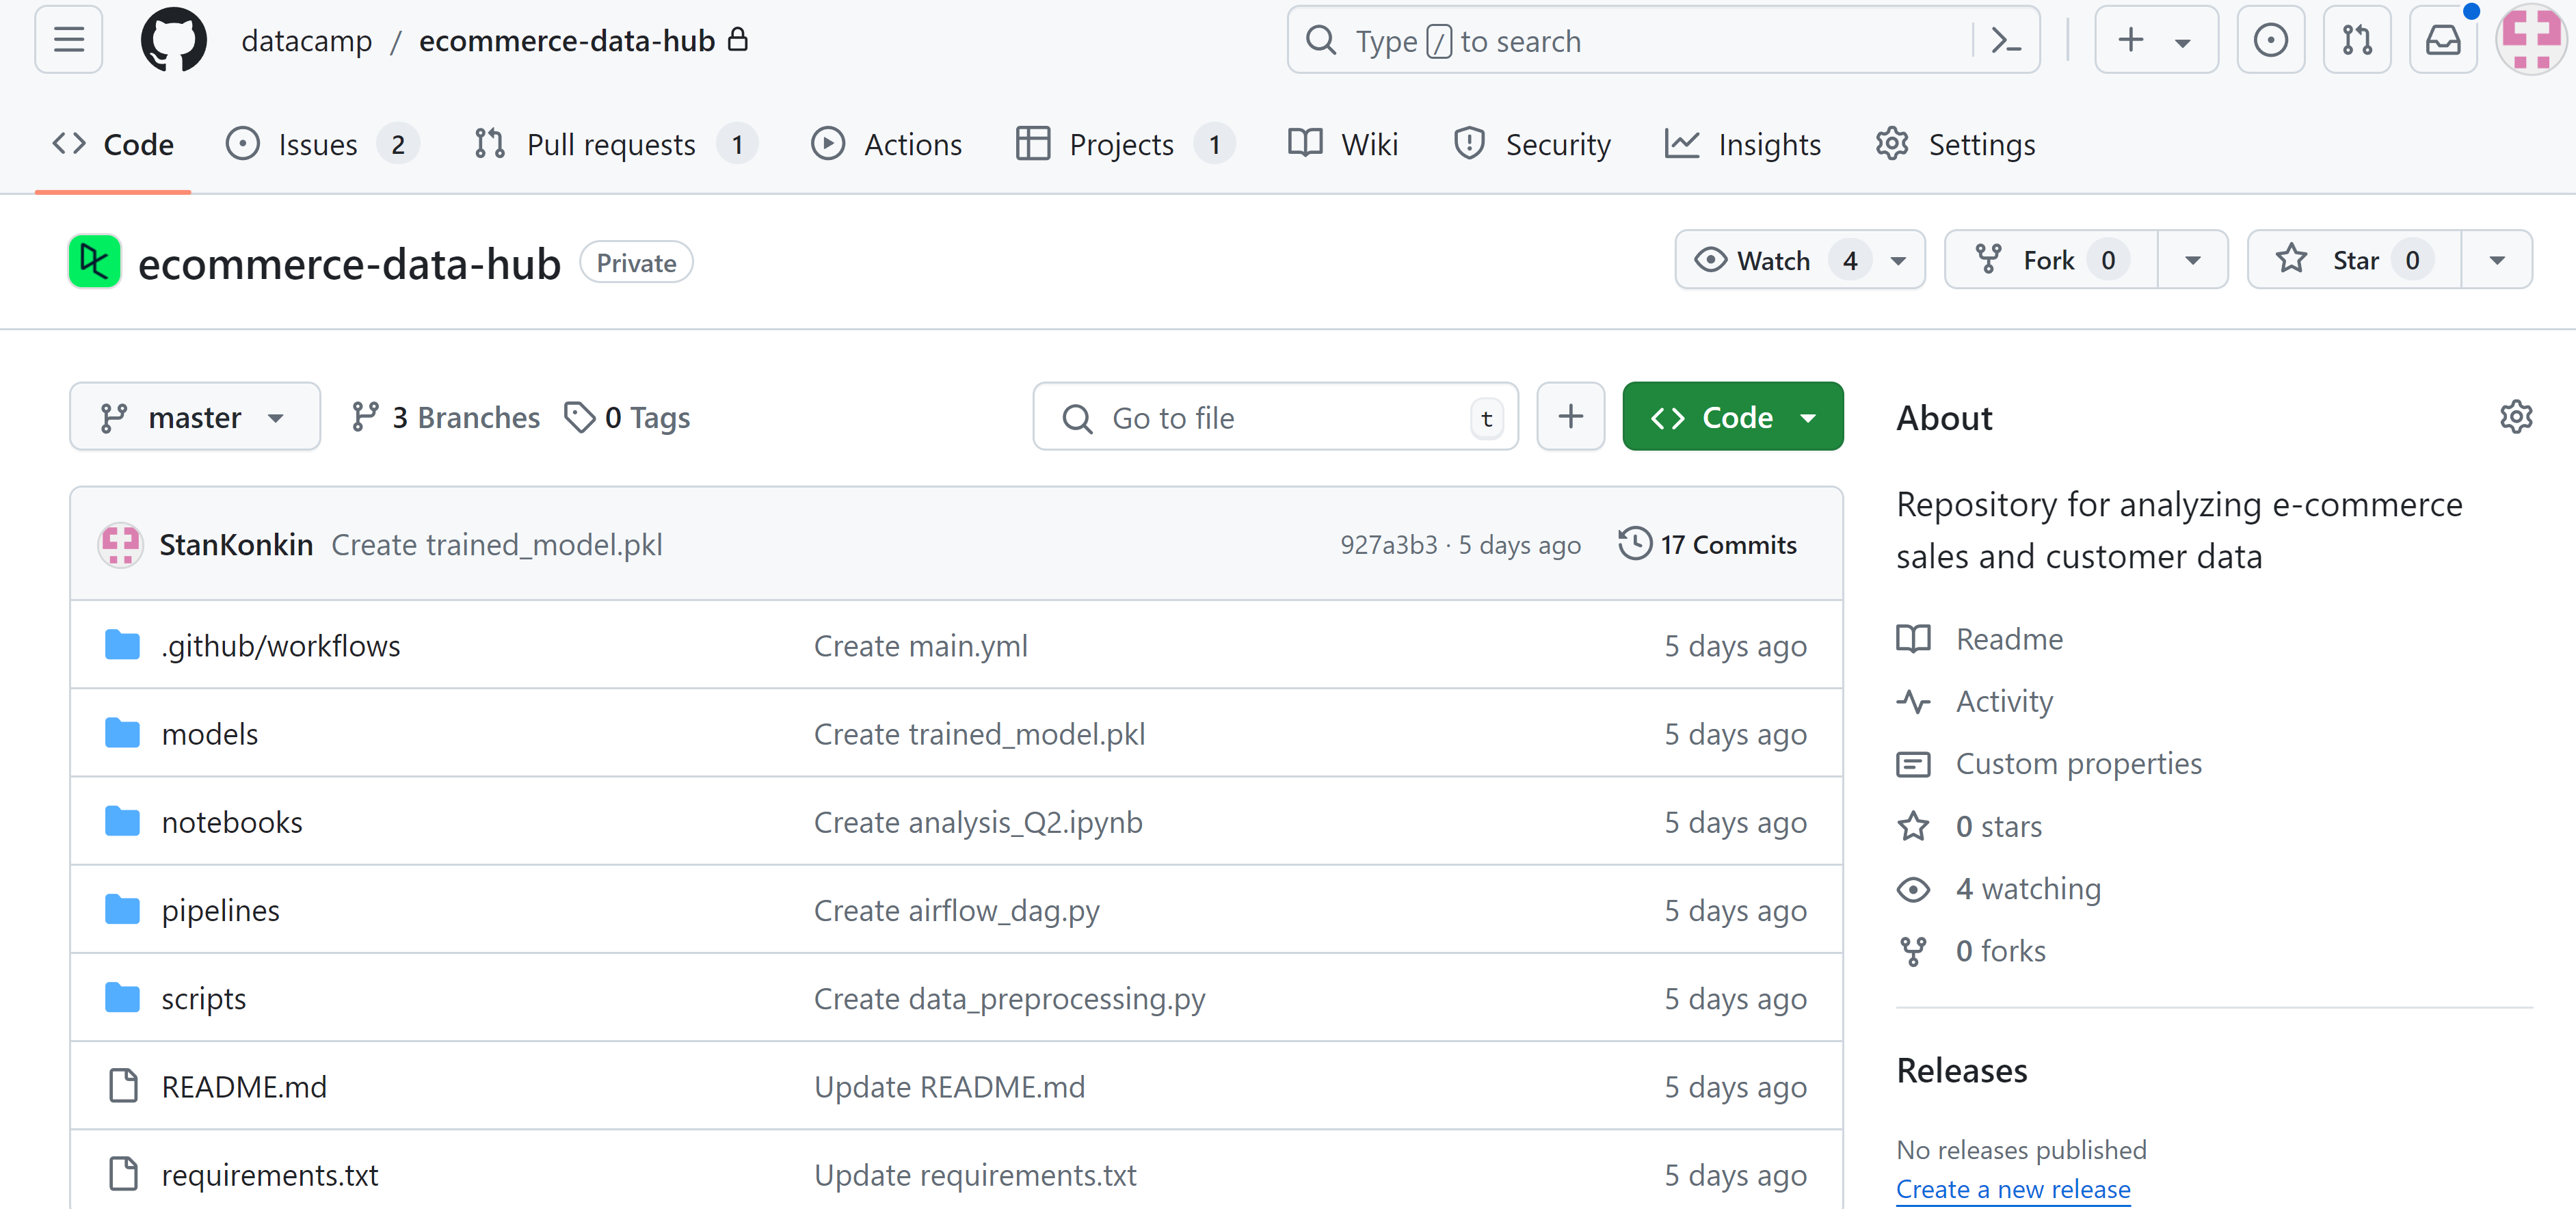Screen dimensions: 2576x1209
Task: Open the Update README.md commit message
Action: click(x=949, y=1086)
